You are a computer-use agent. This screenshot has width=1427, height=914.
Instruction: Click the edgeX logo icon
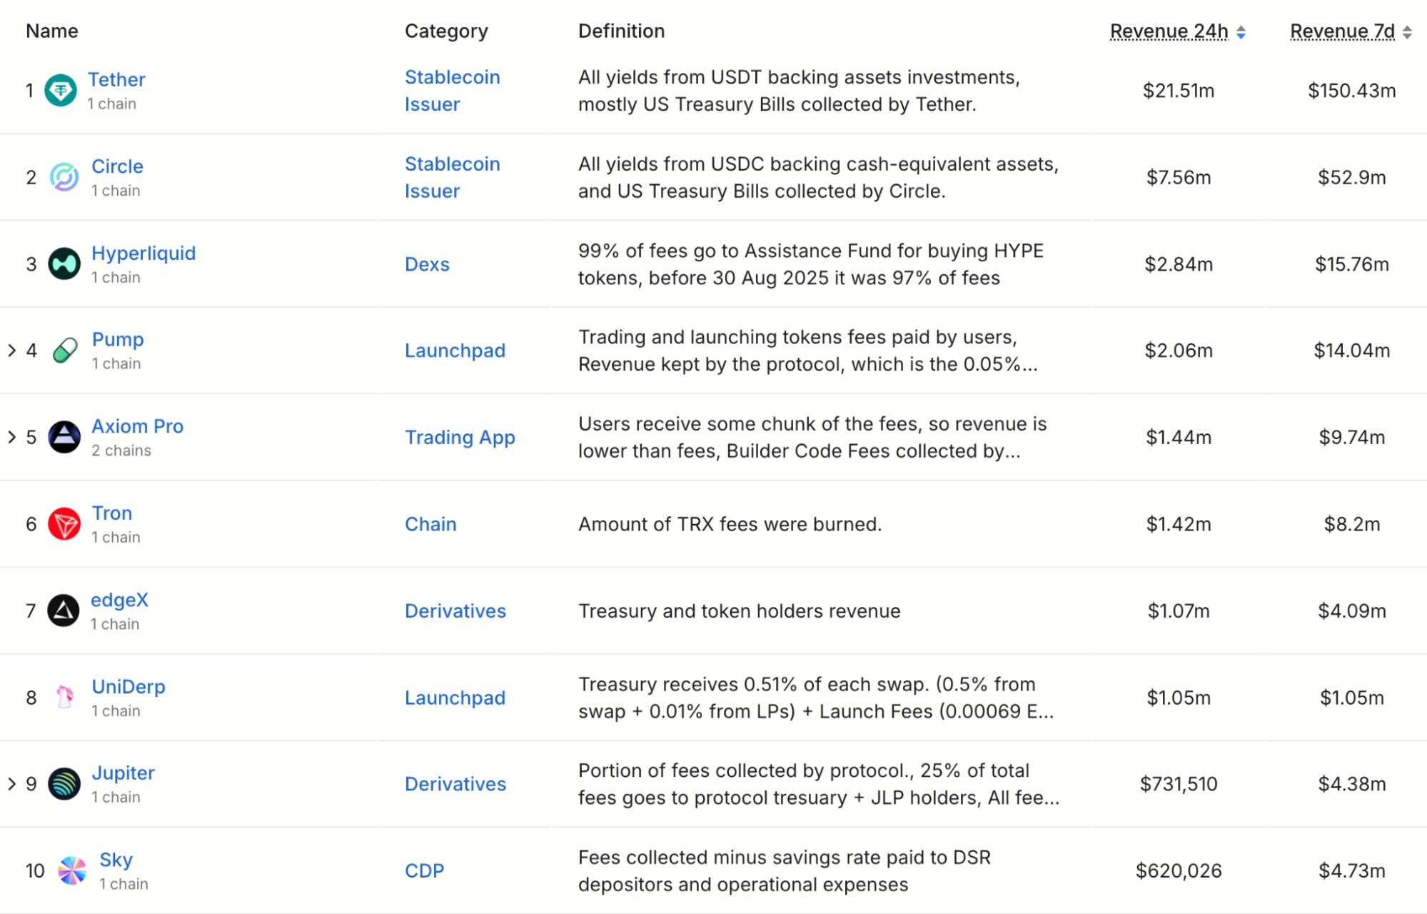64,611
